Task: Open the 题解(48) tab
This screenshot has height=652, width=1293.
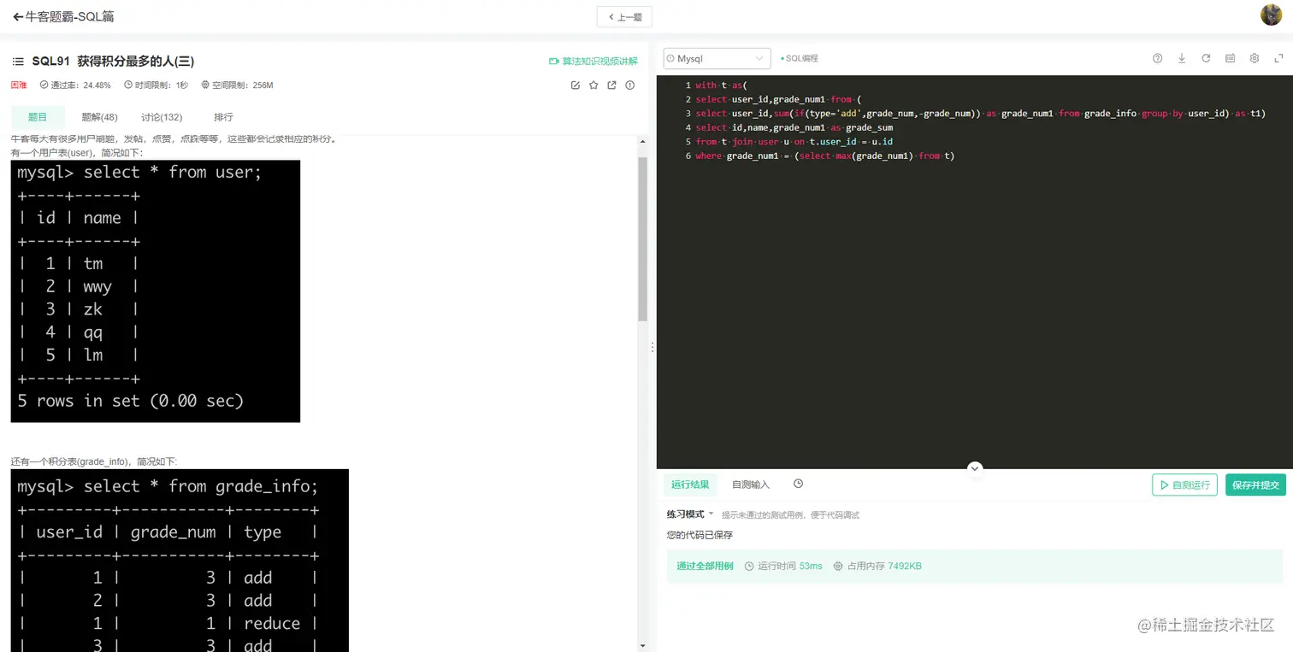Action: 99,117
